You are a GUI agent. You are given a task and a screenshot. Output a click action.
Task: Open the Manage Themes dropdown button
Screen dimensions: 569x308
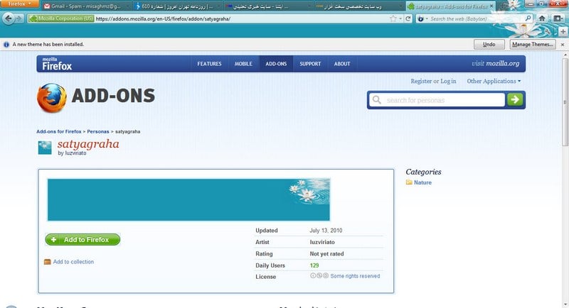[532, 44]
